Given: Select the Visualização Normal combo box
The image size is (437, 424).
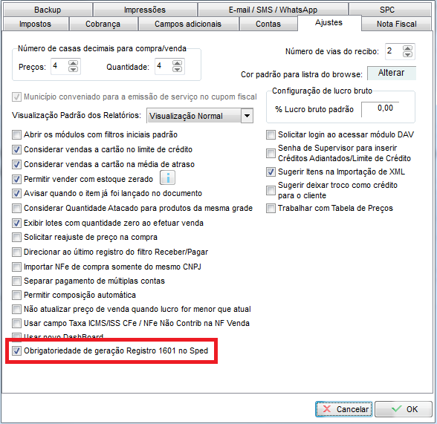Looking at the screenshot, I should click(x=200, y=116).
